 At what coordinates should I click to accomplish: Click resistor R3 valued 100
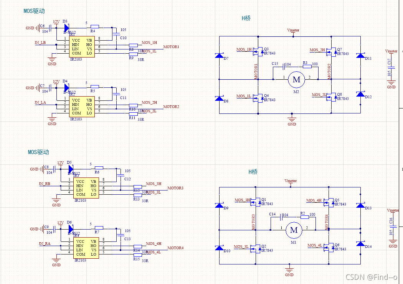307,66
